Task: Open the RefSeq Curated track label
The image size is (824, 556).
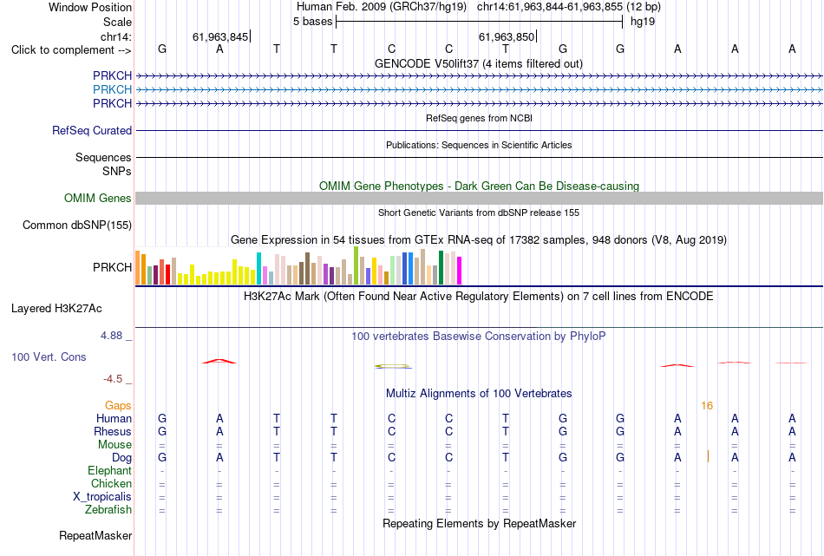Action: click(x=91, y=130)
